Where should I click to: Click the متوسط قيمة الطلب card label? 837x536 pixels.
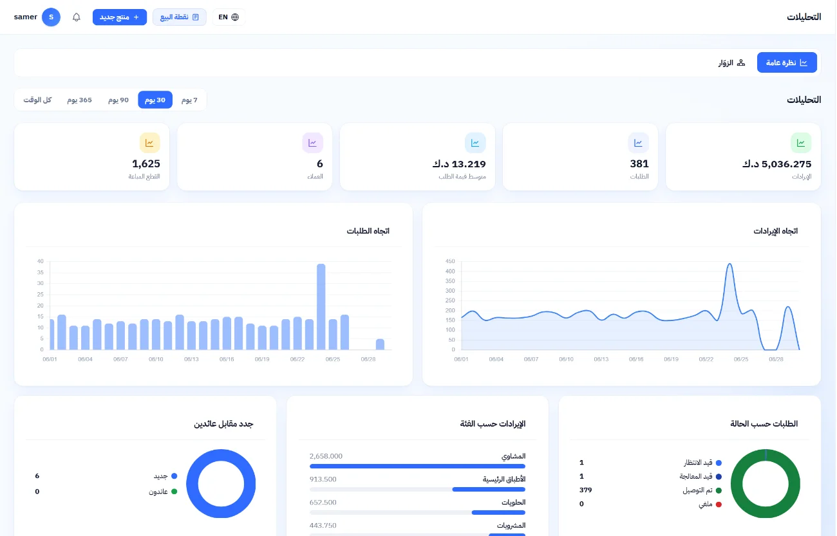point(462,177)
